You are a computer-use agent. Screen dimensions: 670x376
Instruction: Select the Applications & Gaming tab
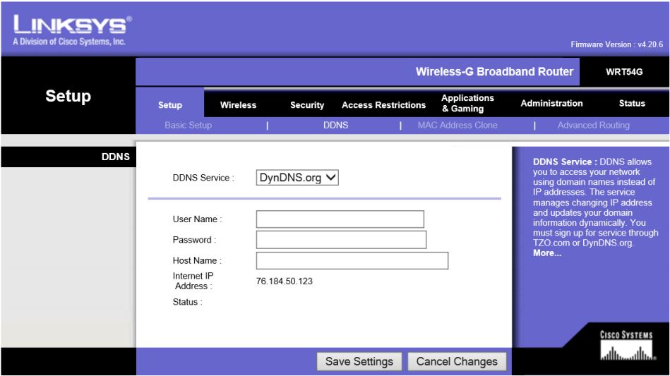[x=467, y=103]
